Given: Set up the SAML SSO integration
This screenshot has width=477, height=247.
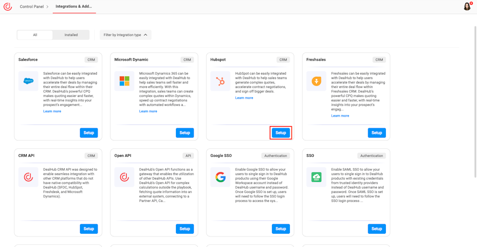Looking at the screenshot, I should tap(377, 229).
